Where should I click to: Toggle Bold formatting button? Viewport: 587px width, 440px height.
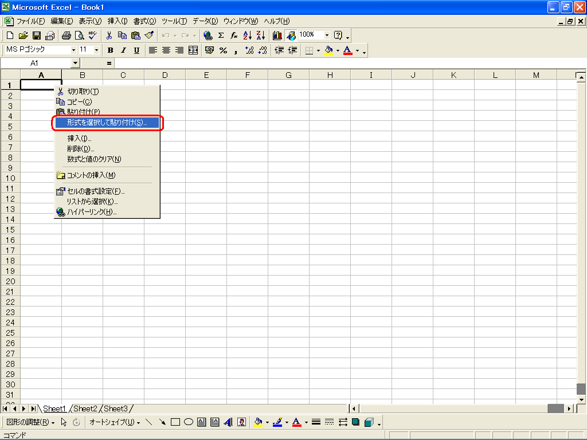110,50
